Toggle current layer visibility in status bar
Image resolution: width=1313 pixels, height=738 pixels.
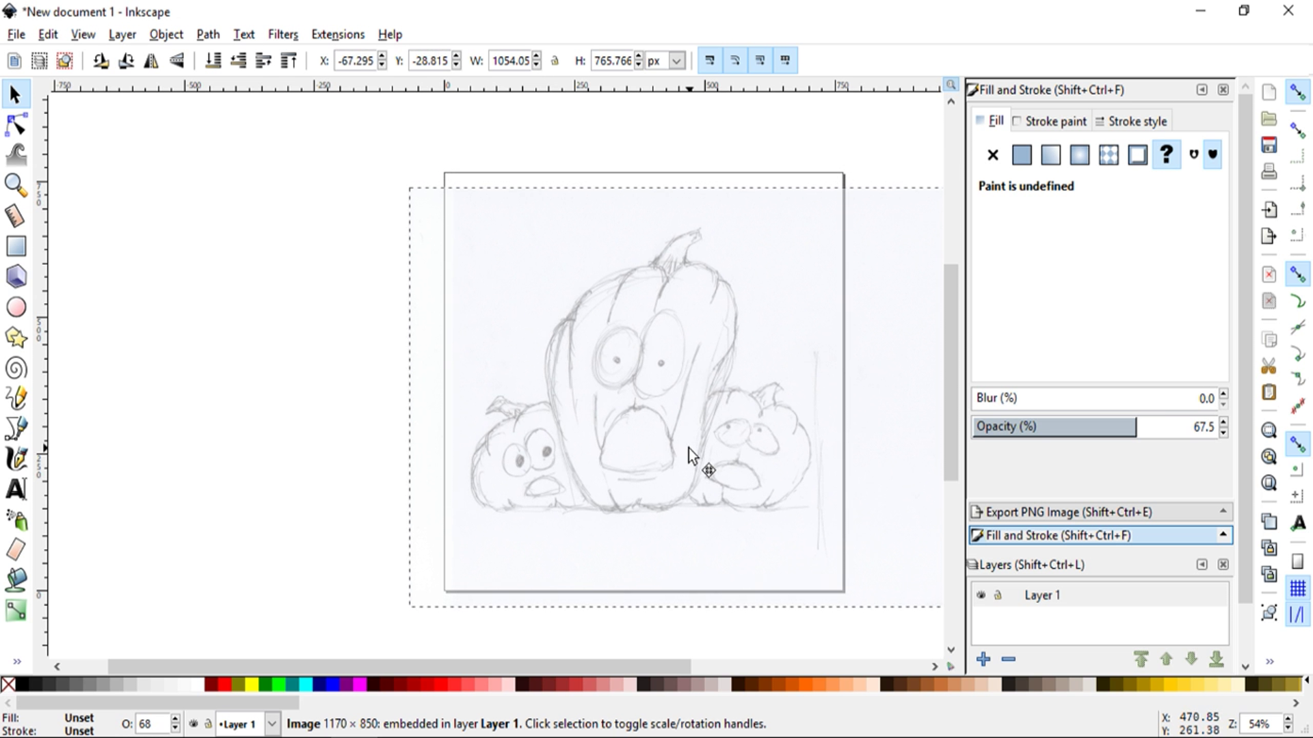(x=194, y=724)
